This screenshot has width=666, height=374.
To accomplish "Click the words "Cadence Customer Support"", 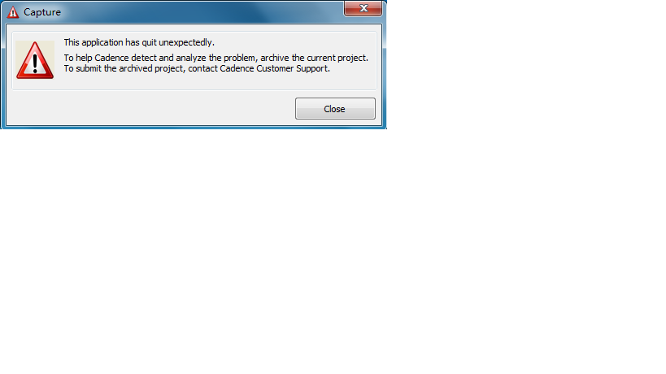I will tap(274, 68).
